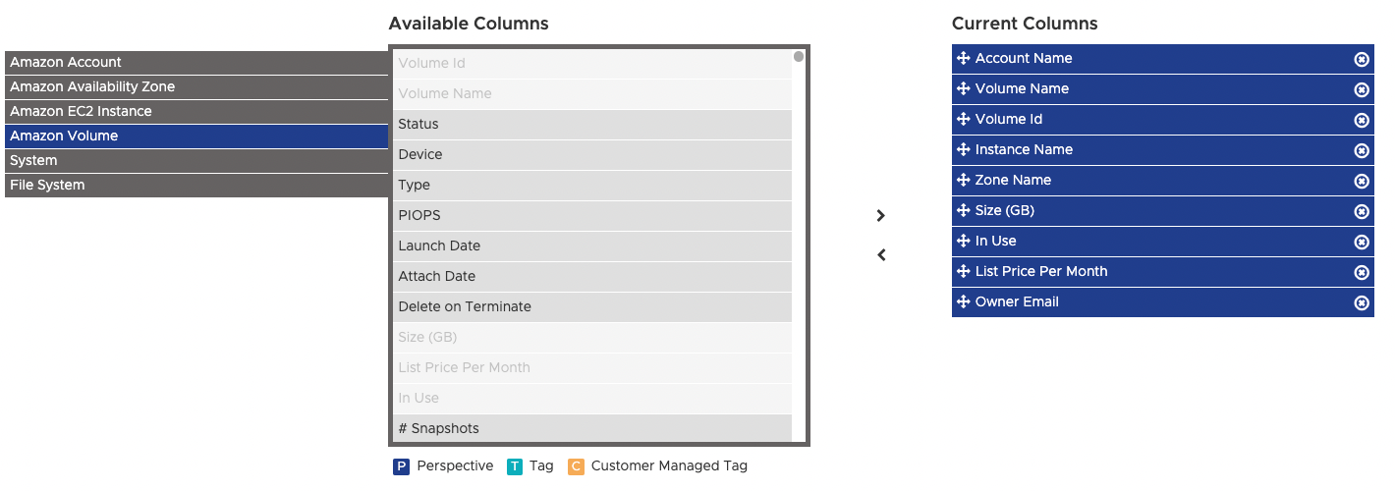This screenshot has height=491, width=1395.
Task: Select the Delete on Terminate column
Action: coord(592,307)
